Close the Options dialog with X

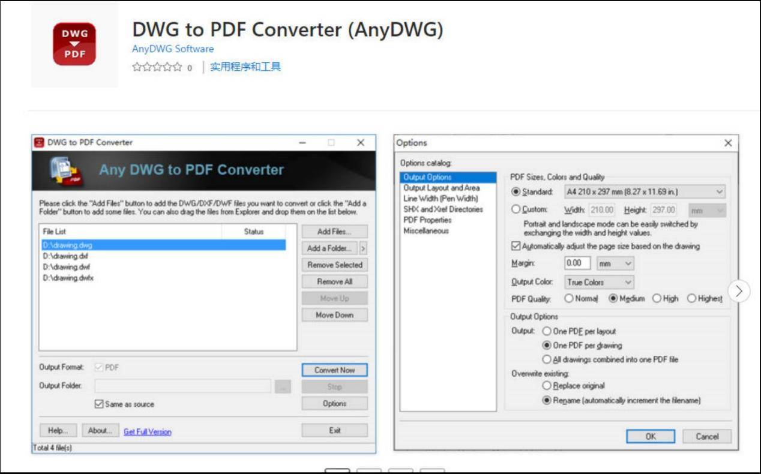pyautogui.click(x=728, y=143)
